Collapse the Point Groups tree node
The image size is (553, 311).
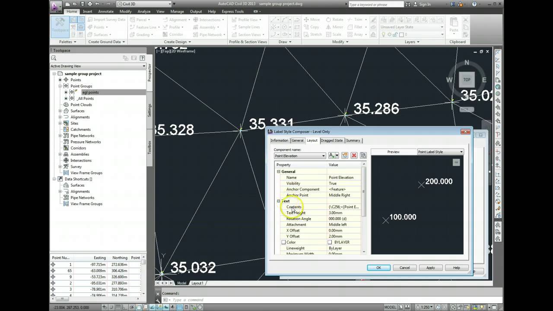[x=60, y=86]
